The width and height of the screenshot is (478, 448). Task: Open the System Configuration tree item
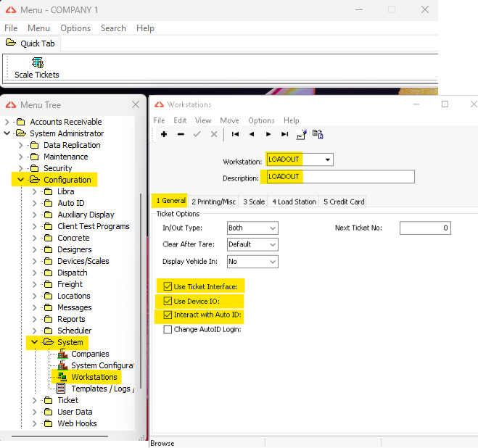[x=102, y=365]
